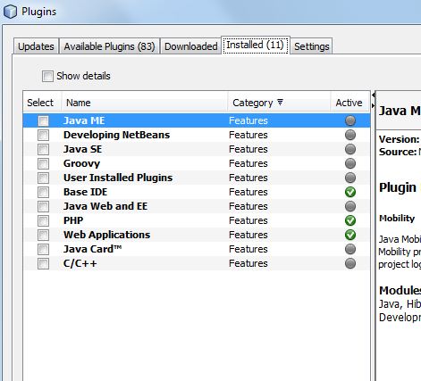This screenshot has height=381, width=421.
Task: Click the Features cell for Groovy
Action: (x=248, y=163)
